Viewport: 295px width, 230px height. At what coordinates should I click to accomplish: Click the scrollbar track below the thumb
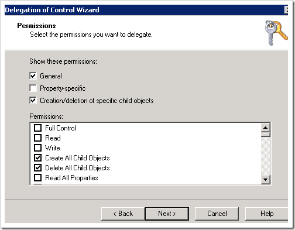click(265, 156)
